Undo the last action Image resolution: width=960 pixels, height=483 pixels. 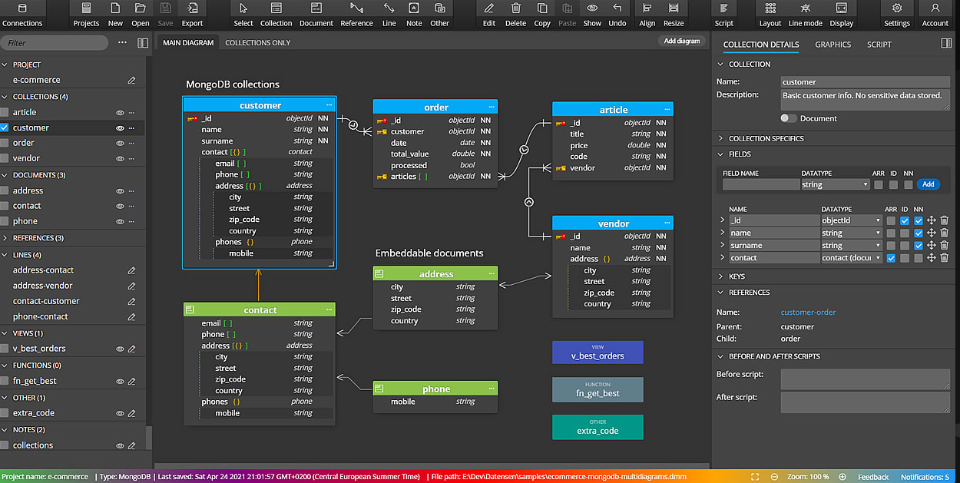tap(617, 15)
